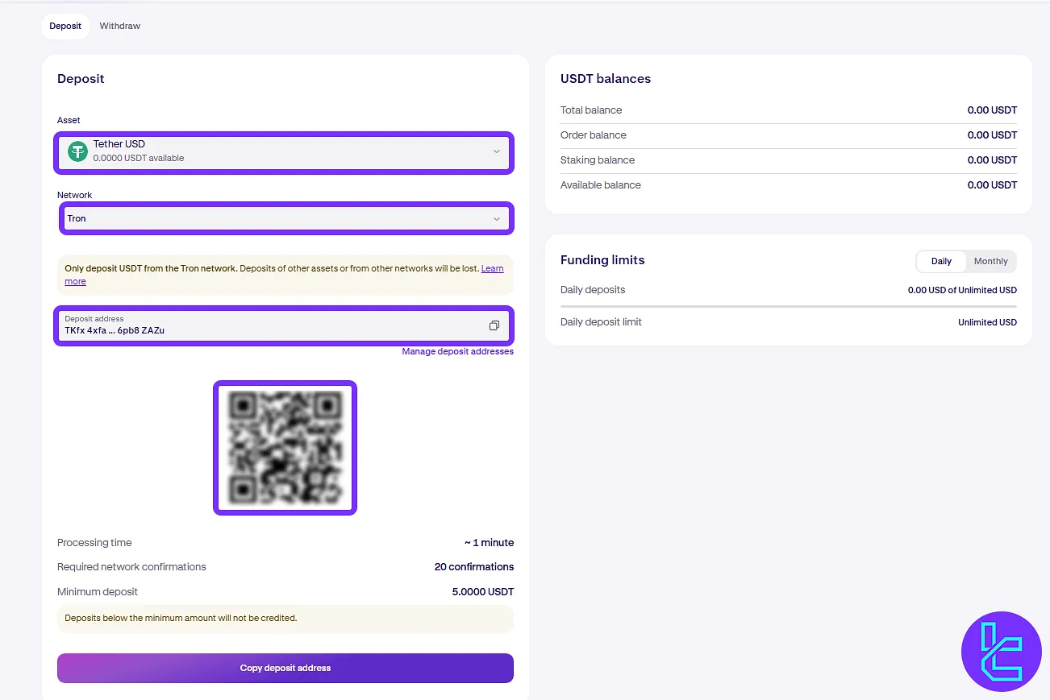Click the '~ 1 minute' processing time value
The image size is (1050, 700).
[489, 543]
